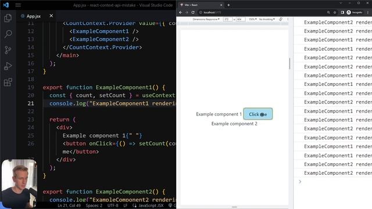Click the return ( statement line

pyautogui.click(x=63, y=120)
